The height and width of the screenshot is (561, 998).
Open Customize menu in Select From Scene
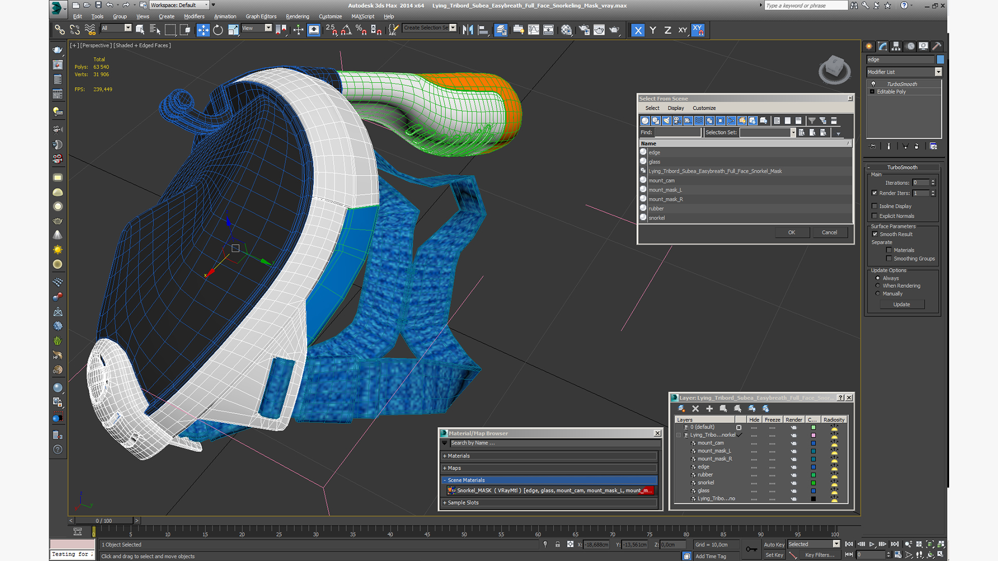[x=704, y=108]
